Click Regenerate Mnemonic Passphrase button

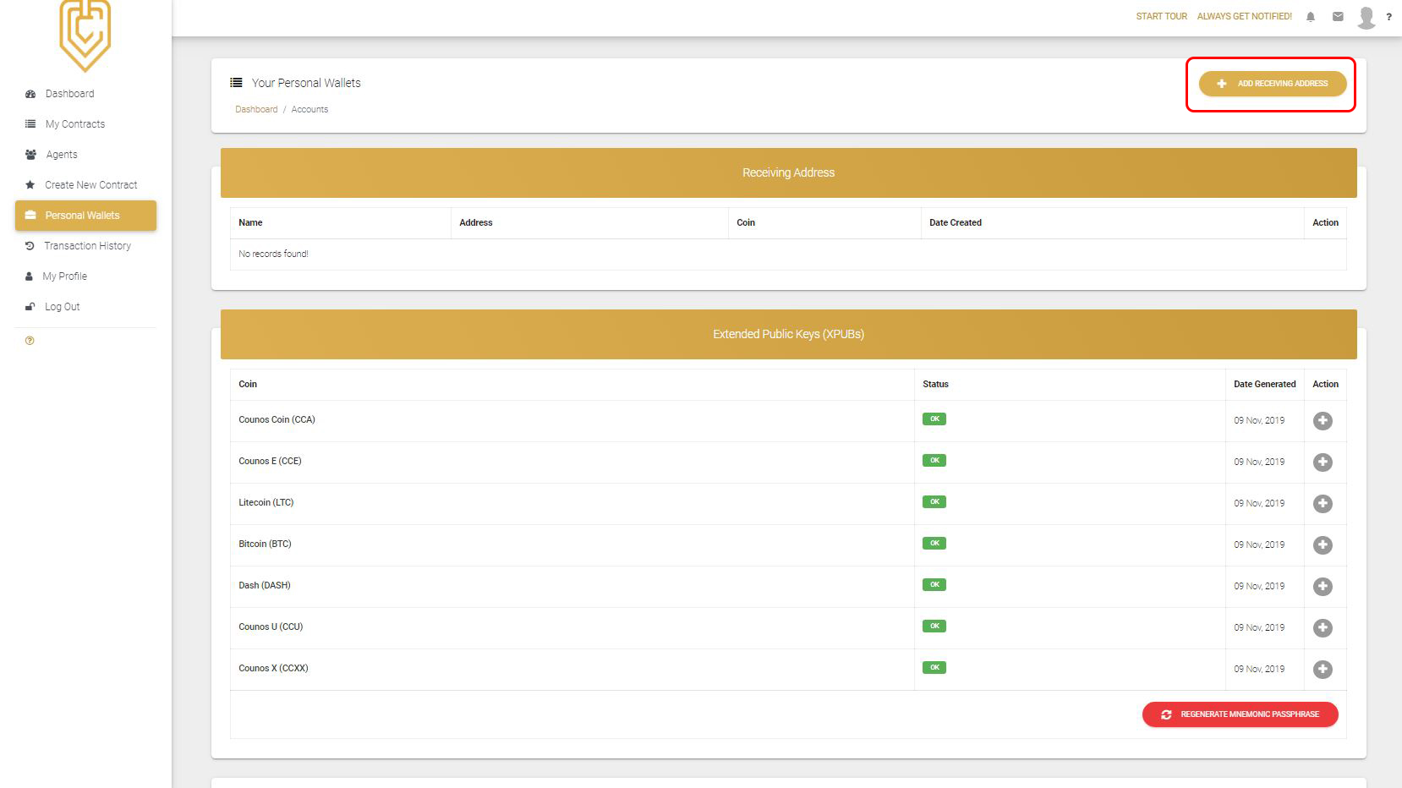[x=1240, y=714]
